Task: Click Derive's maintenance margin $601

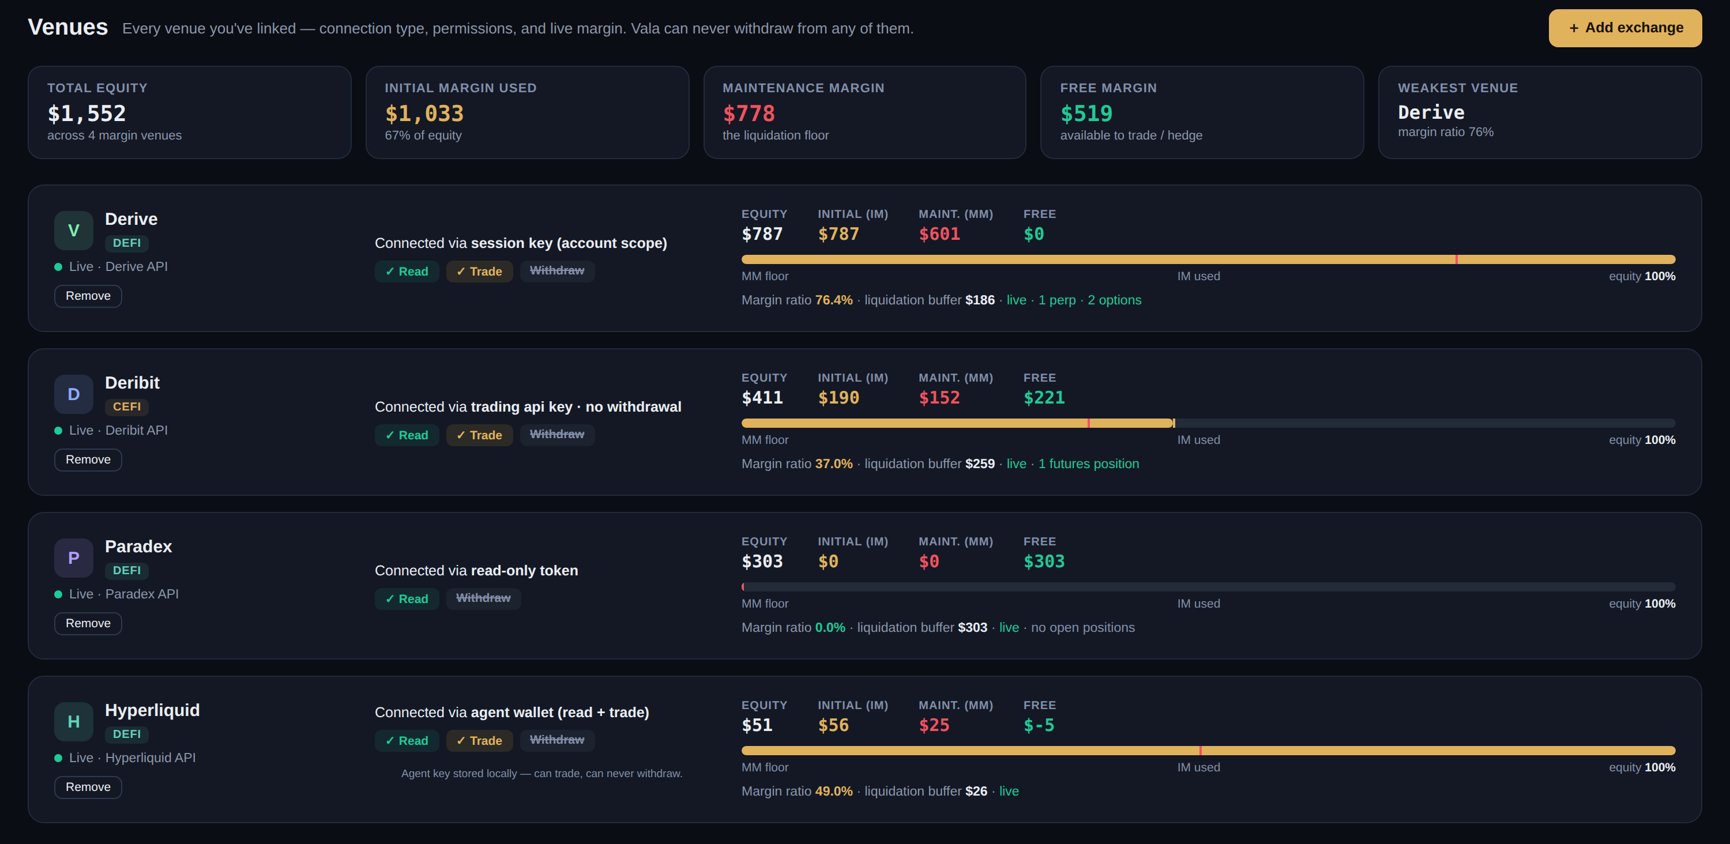Action: (x=939, y=234)
